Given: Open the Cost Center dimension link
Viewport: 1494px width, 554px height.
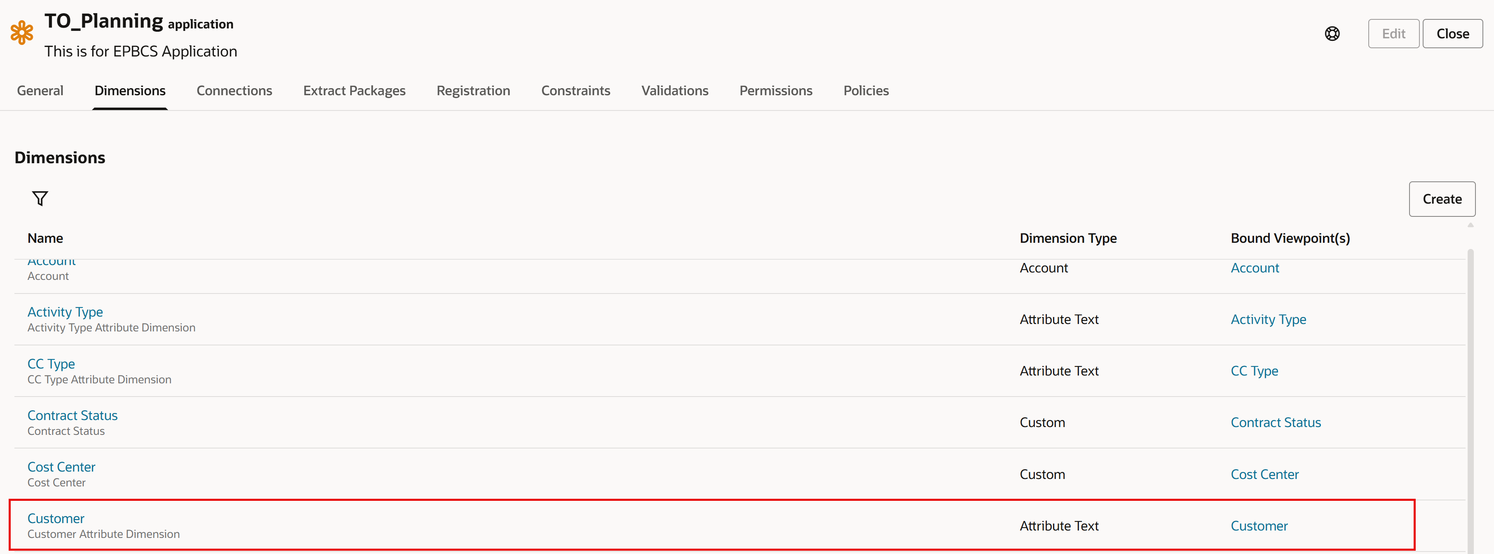Looking at the screenshot, I should coord(61,467).
